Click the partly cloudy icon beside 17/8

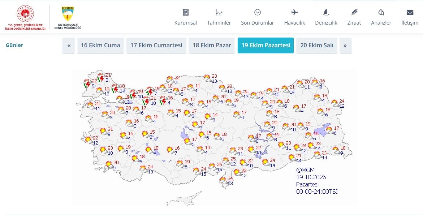point(251,138)
